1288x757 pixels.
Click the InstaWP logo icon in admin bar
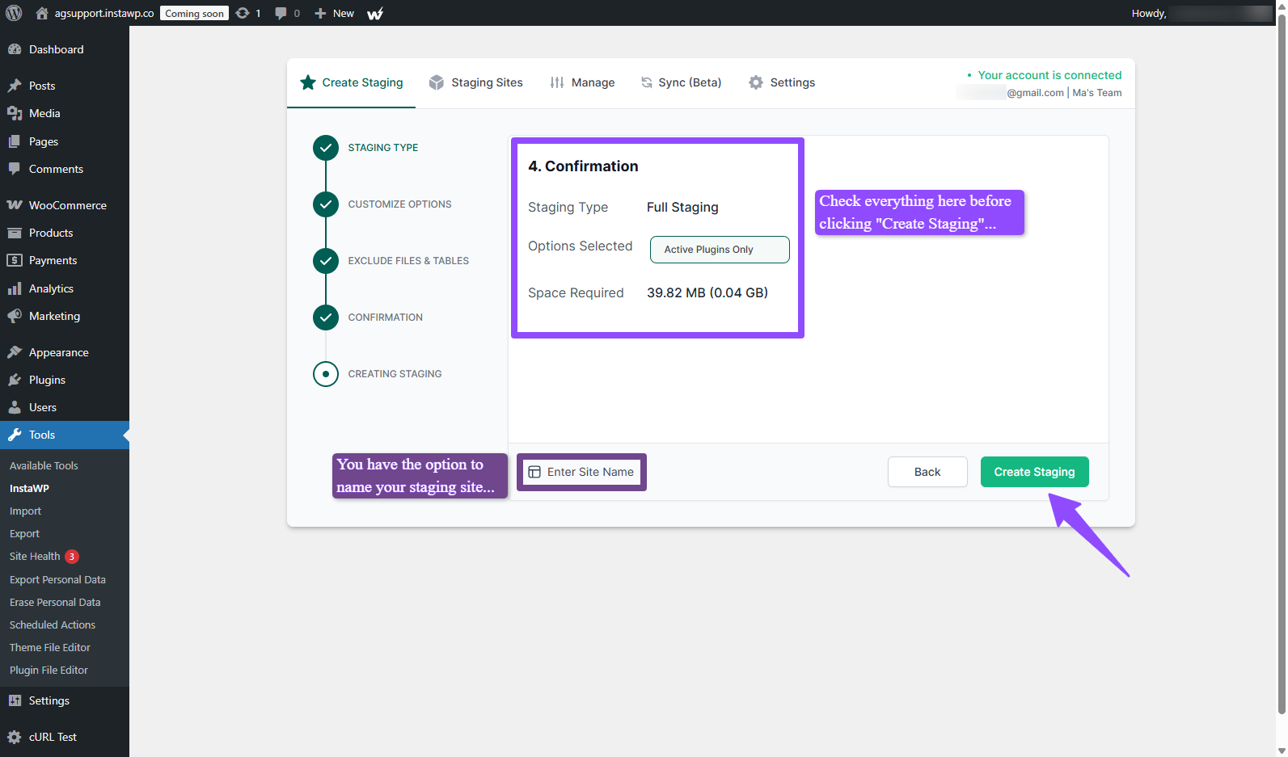pos(375,14)
